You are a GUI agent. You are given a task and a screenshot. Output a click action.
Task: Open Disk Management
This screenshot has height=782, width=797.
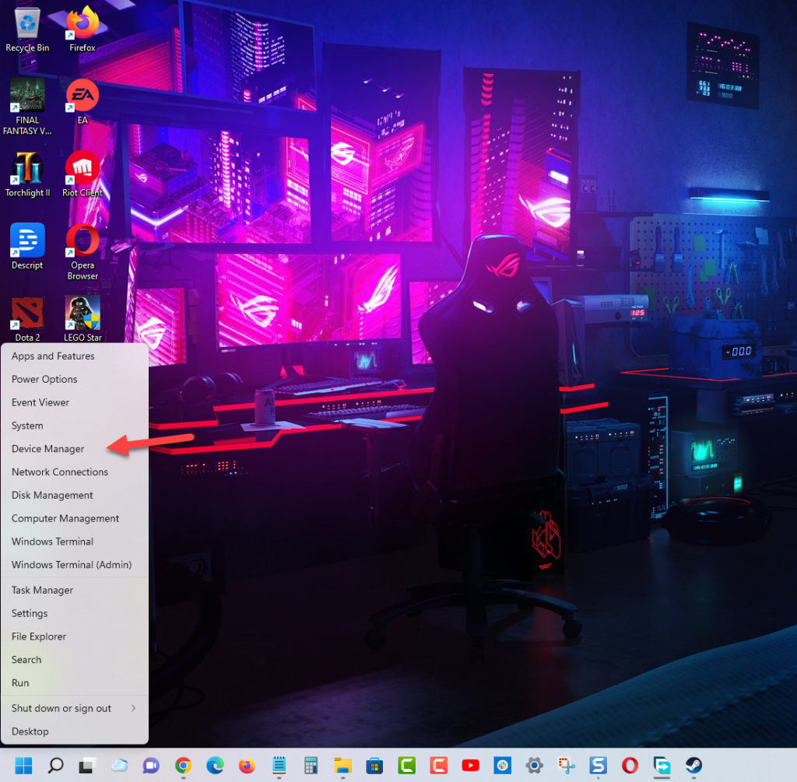point(52,495)
